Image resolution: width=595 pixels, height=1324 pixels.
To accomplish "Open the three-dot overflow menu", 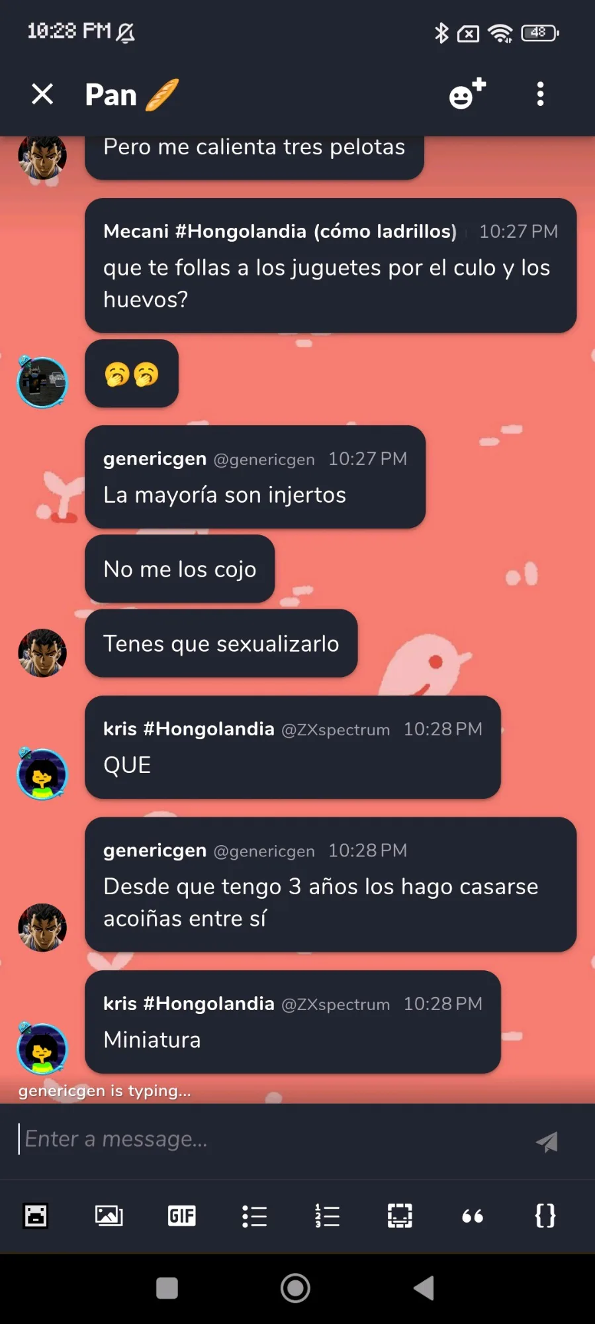I will click(x=540, y=94).
